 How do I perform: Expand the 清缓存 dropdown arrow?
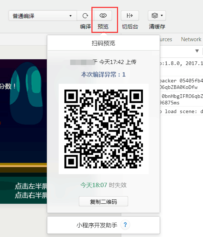coord(162,16)
